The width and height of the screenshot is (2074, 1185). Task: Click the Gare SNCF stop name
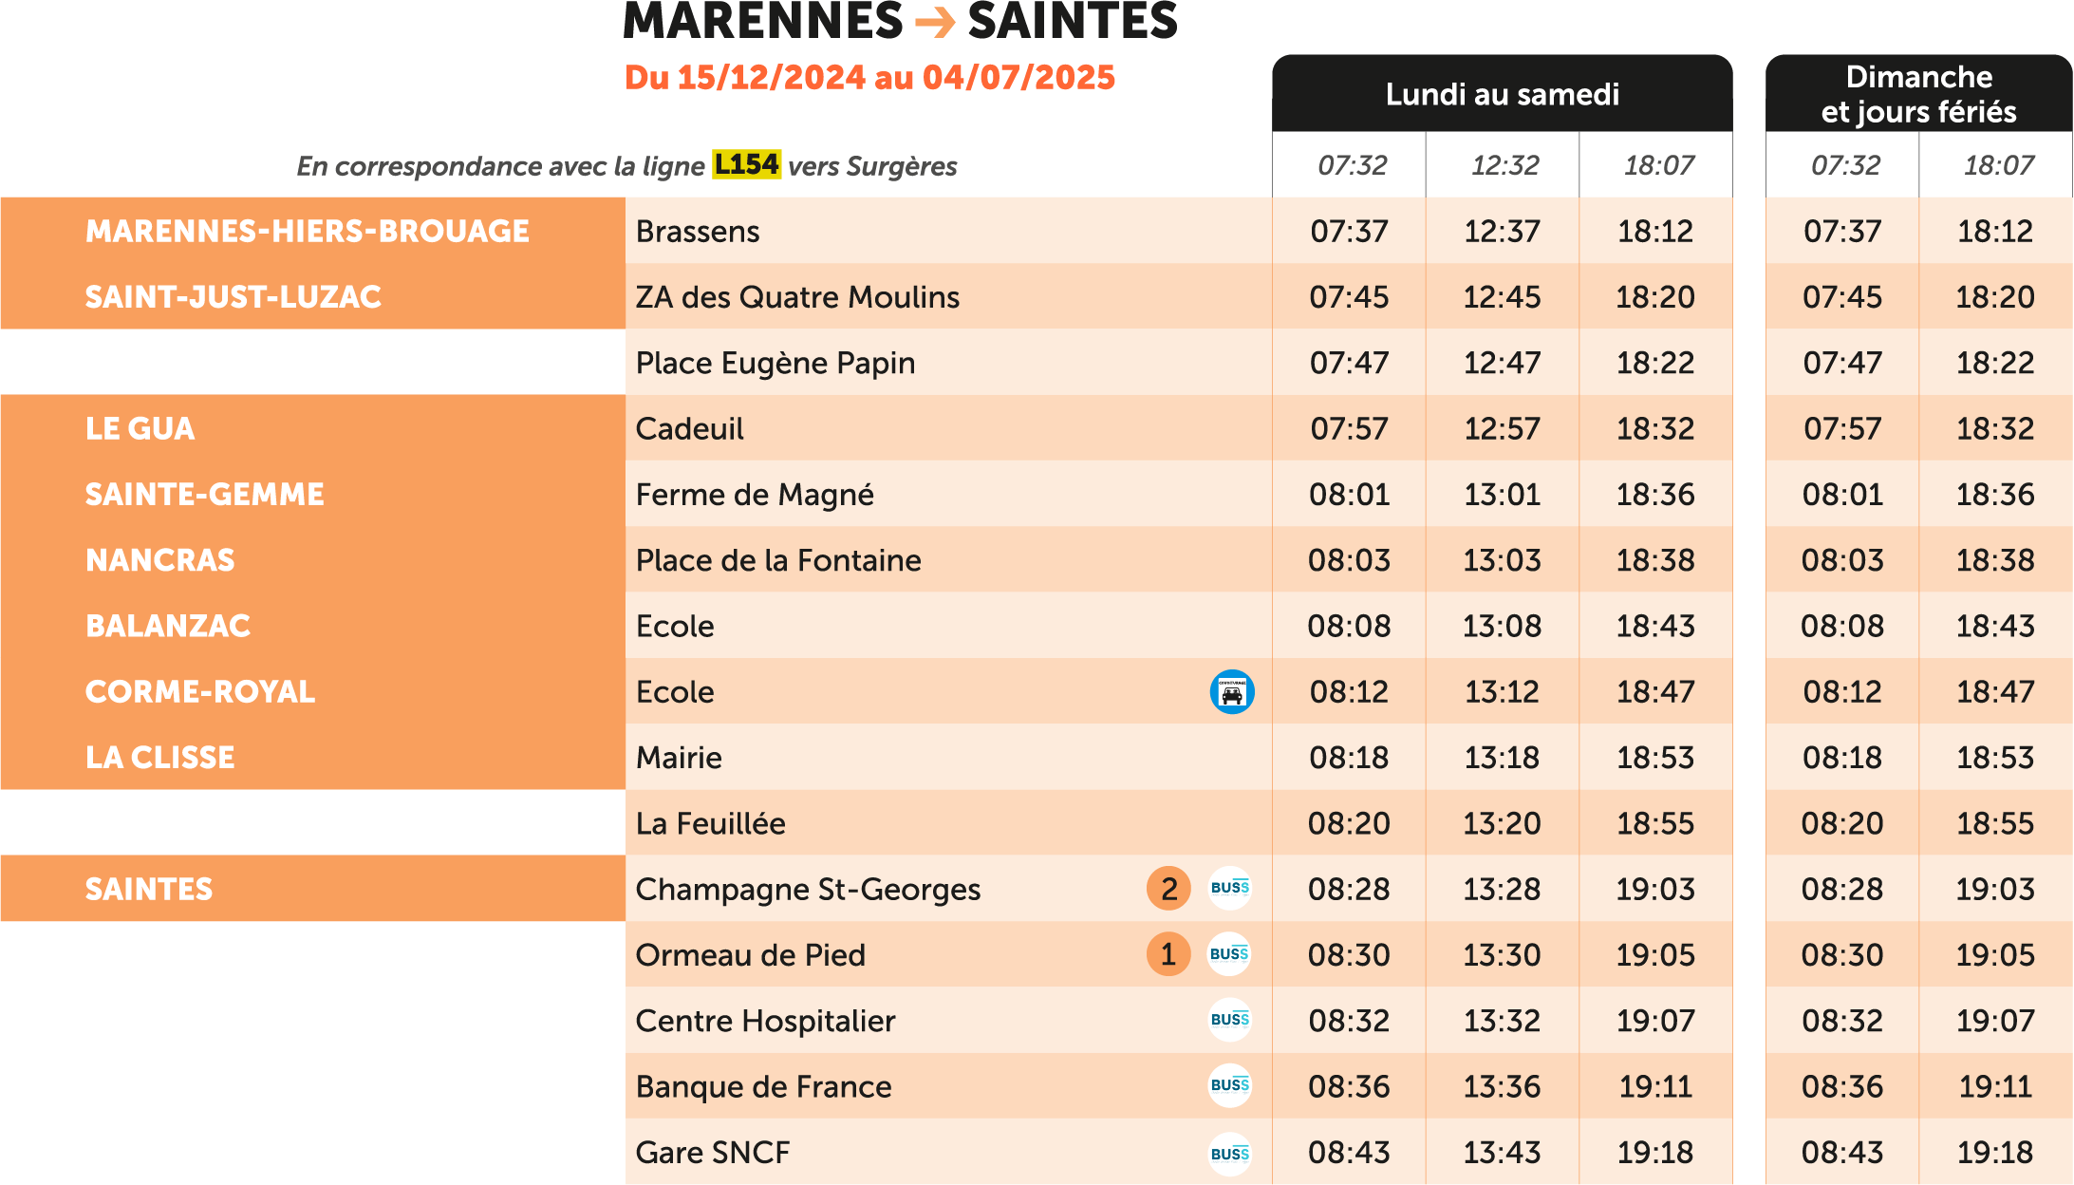click(x=712, y=1153)
